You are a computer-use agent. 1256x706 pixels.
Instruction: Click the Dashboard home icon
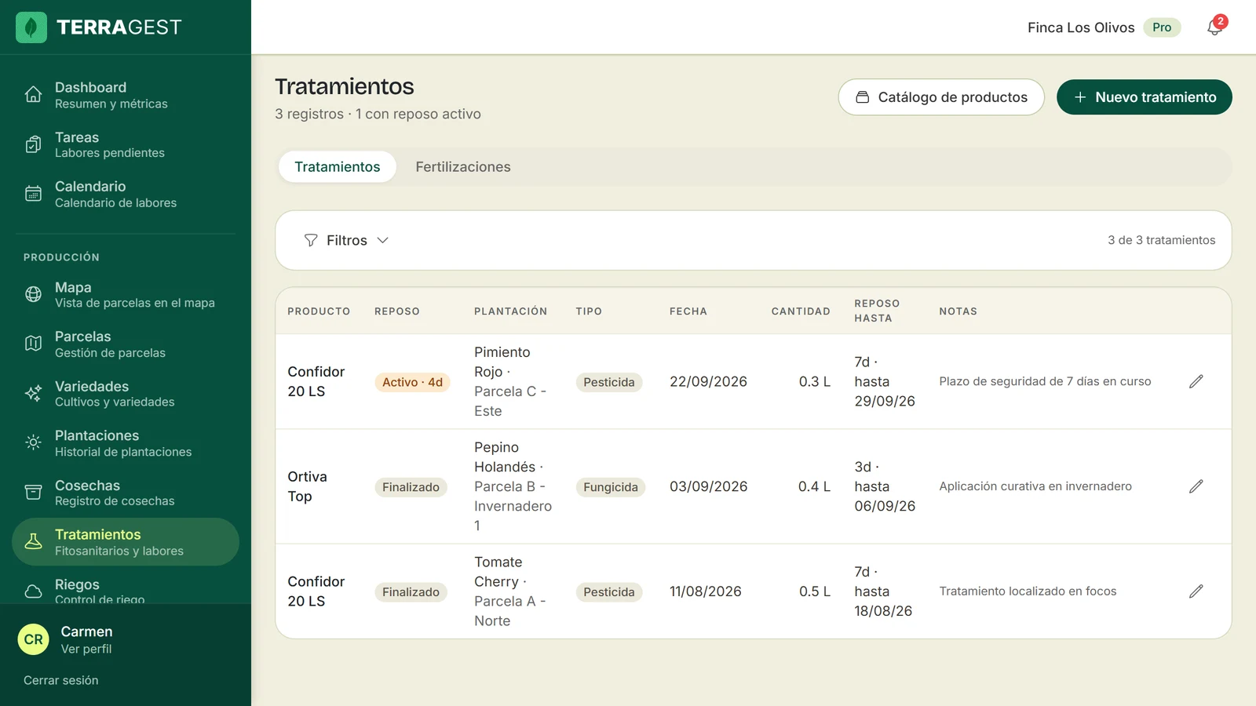click(x=33, y=94)
